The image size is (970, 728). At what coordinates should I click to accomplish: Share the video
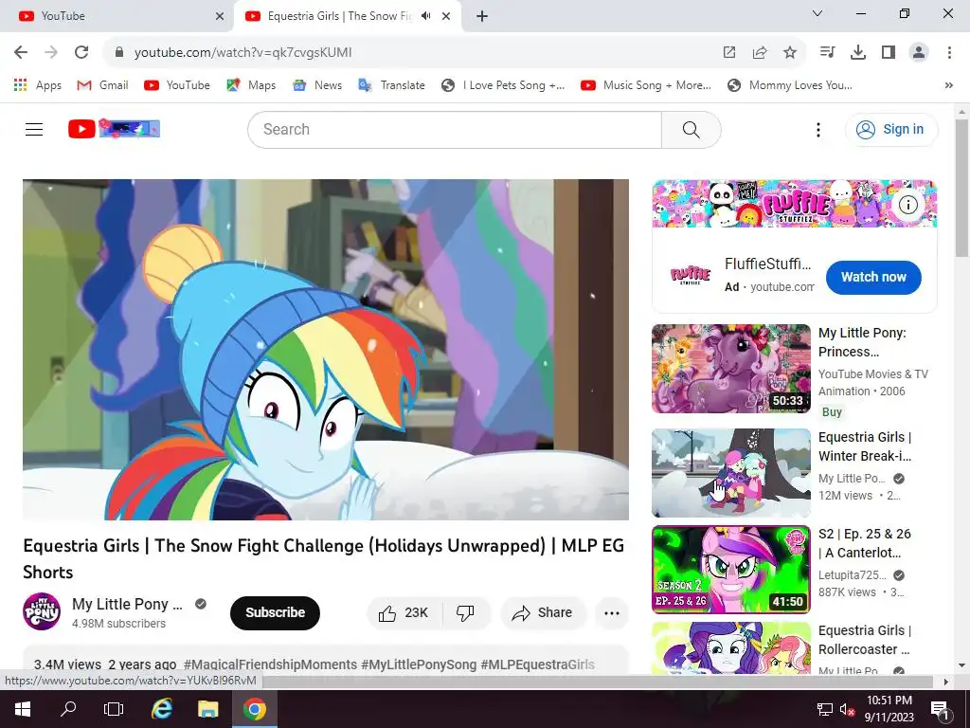pos(543,613)
